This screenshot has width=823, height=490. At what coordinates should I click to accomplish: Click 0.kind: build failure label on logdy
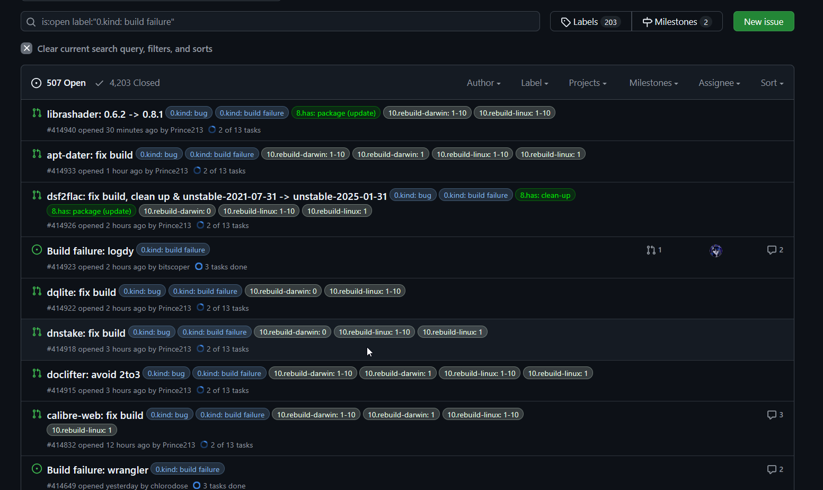173,250
